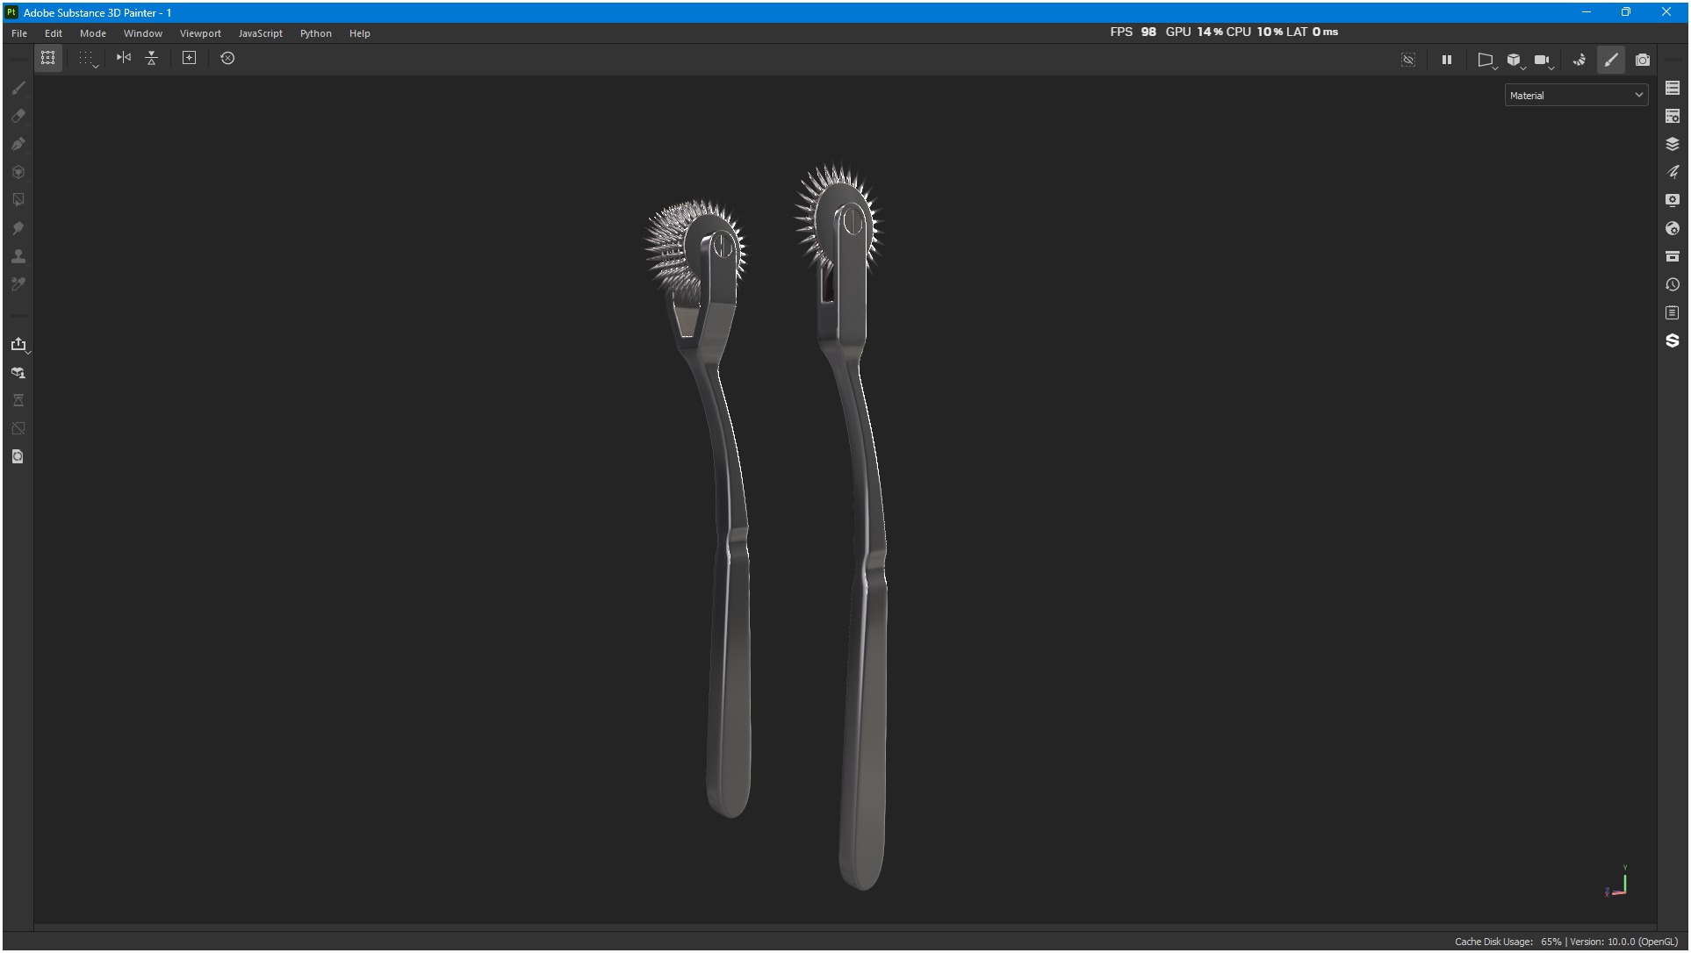1691x953 pixels.
Task: Expand the dotted grid snapping options dropdown
Action: point(88,59)
